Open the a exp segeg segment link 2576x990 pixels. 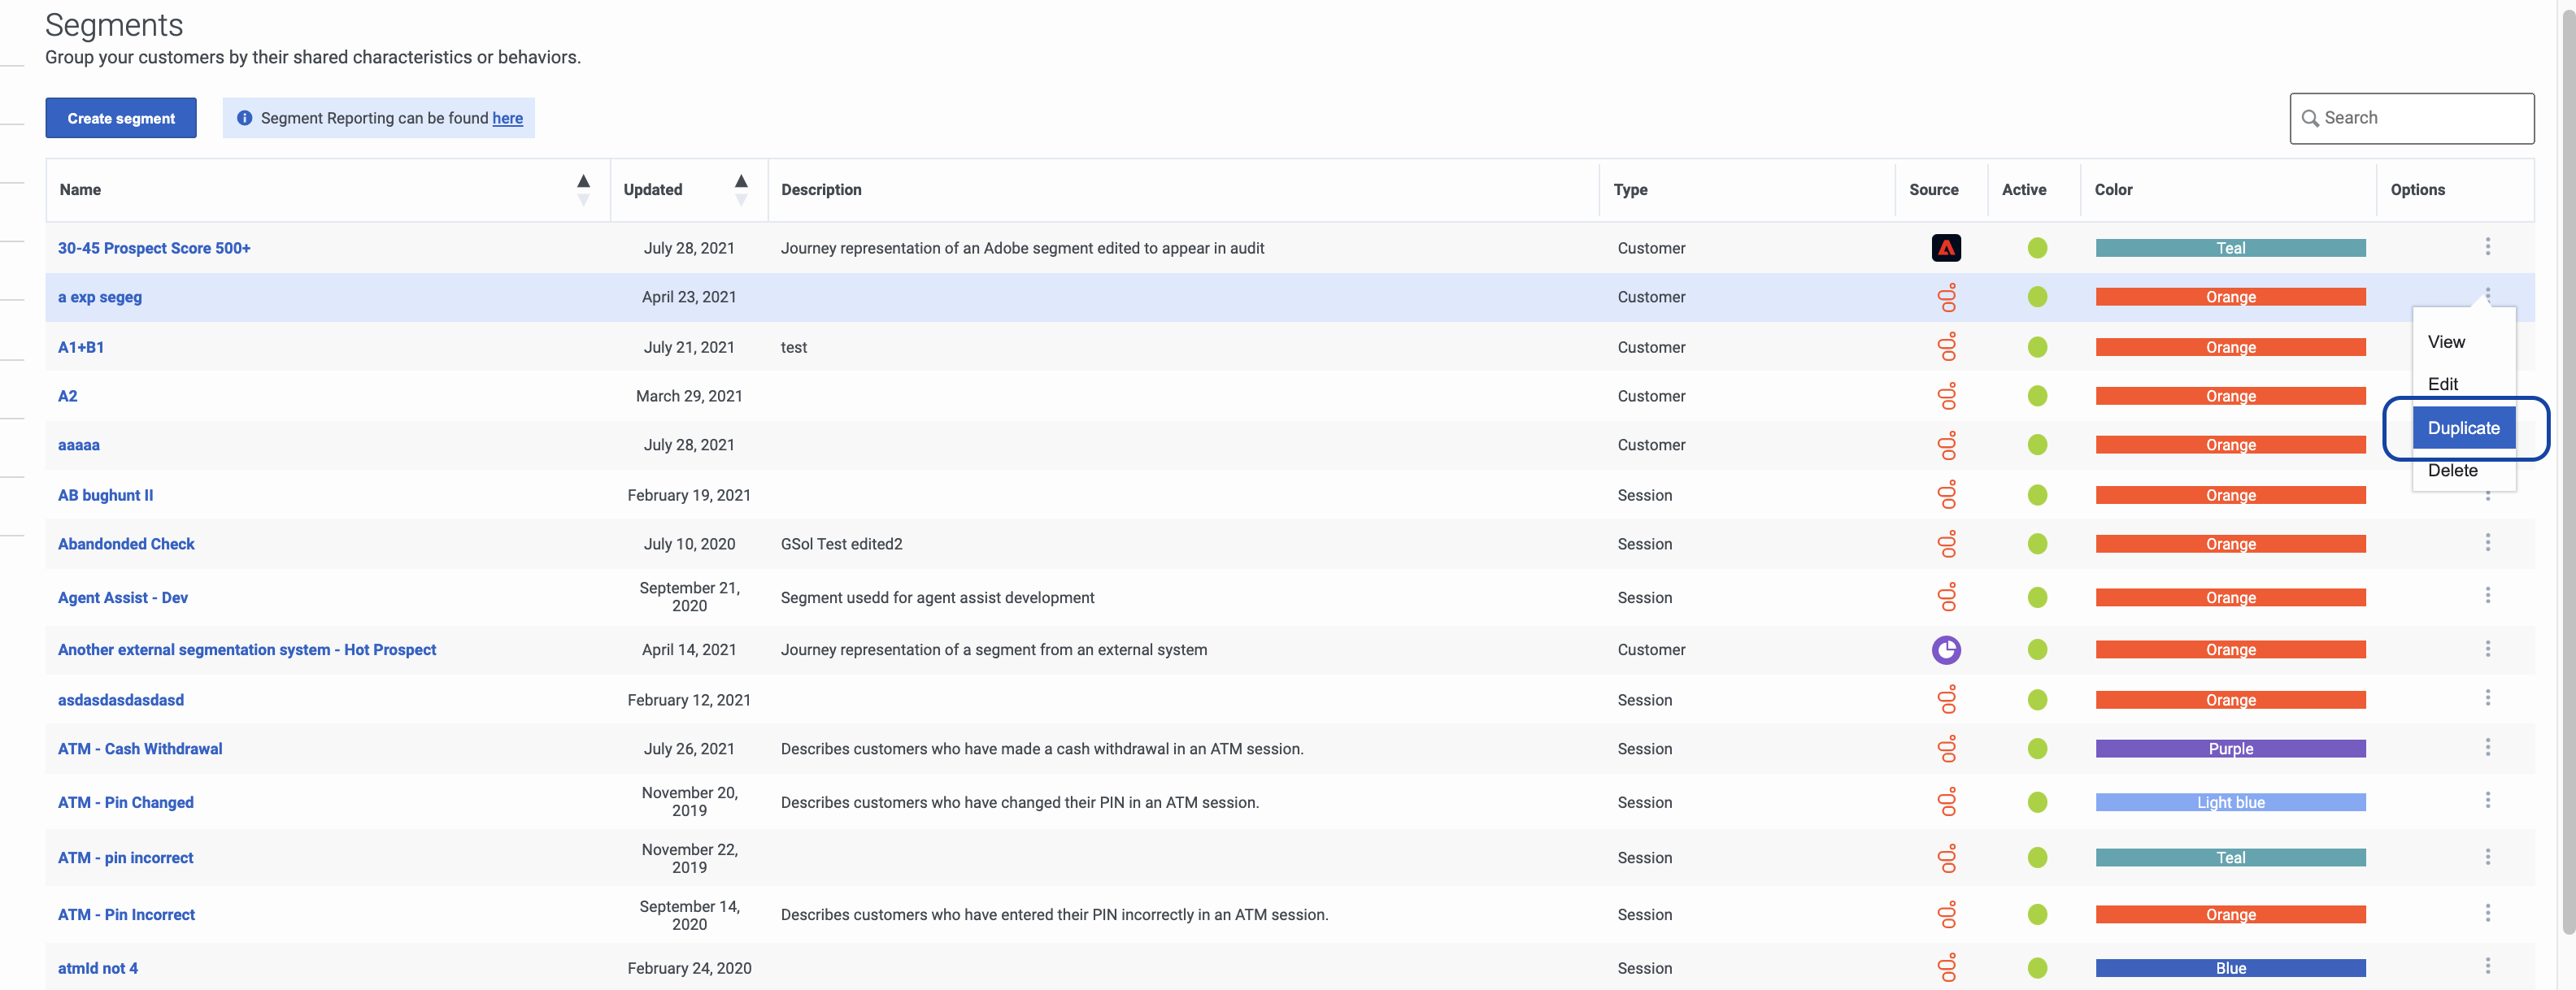pyautogui.click(x=100, y=297)
